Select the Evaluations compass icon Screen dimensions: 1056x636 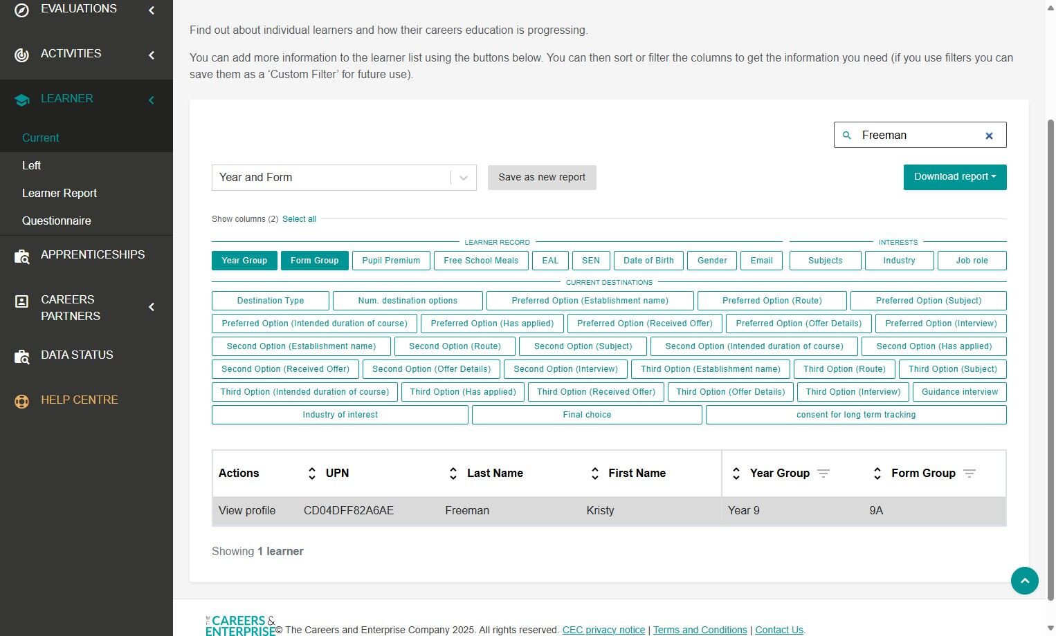point(21,10)
